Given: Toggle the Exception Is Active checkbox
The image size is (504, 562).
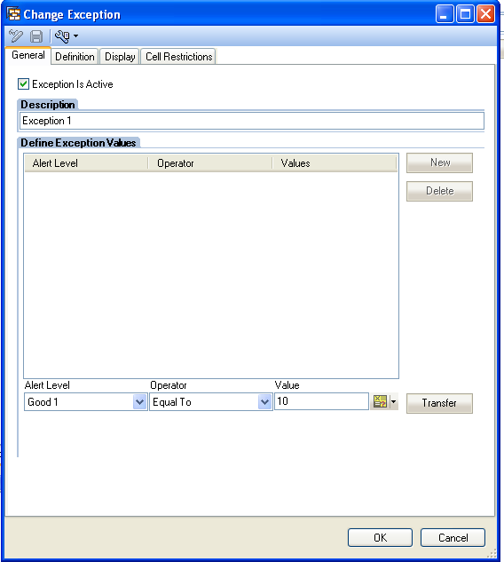Looking at the screenshot, I should (x=24, y=84).
